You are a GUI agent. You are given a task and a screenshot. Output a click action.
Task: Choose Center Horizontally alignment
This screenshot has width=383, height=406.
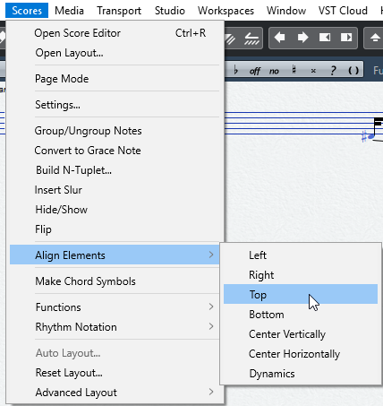point(301,354)
